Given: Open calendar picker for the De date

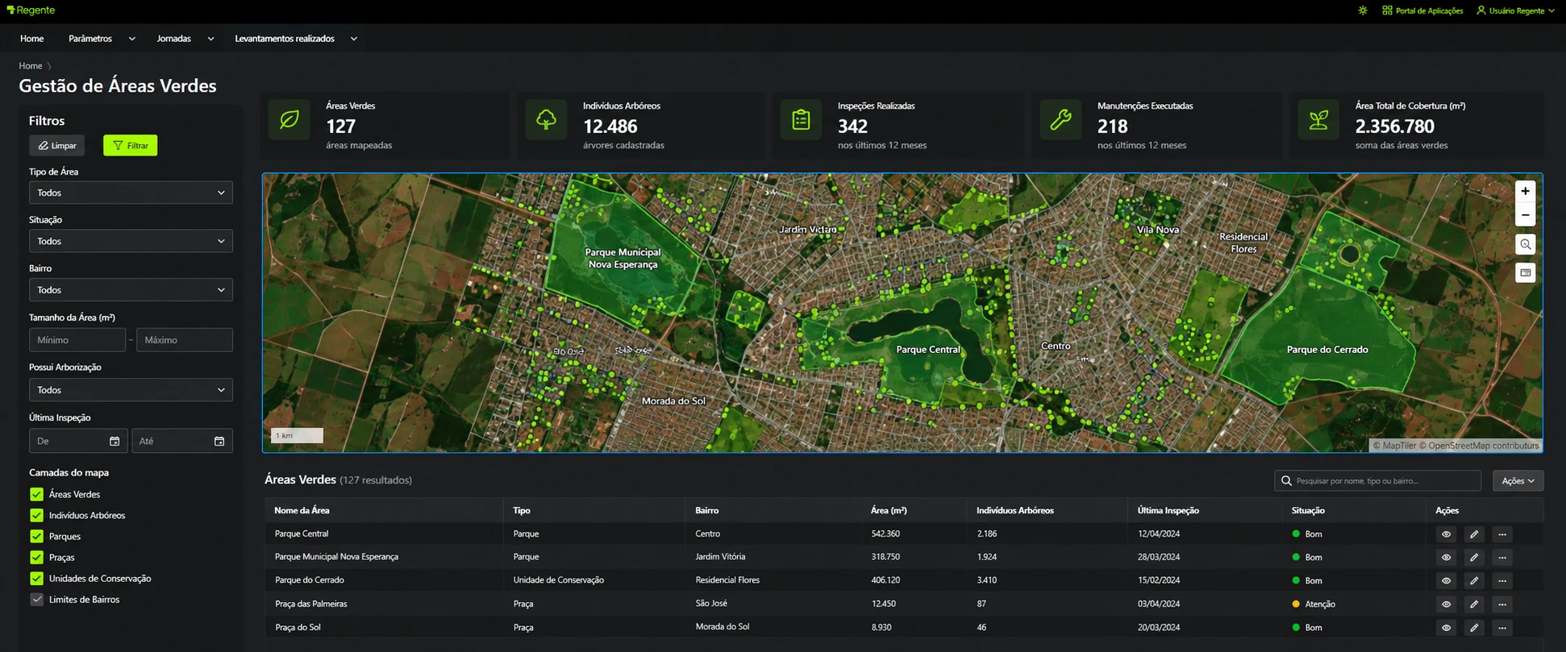Looking at the screenshot, I should coord(115,441).
